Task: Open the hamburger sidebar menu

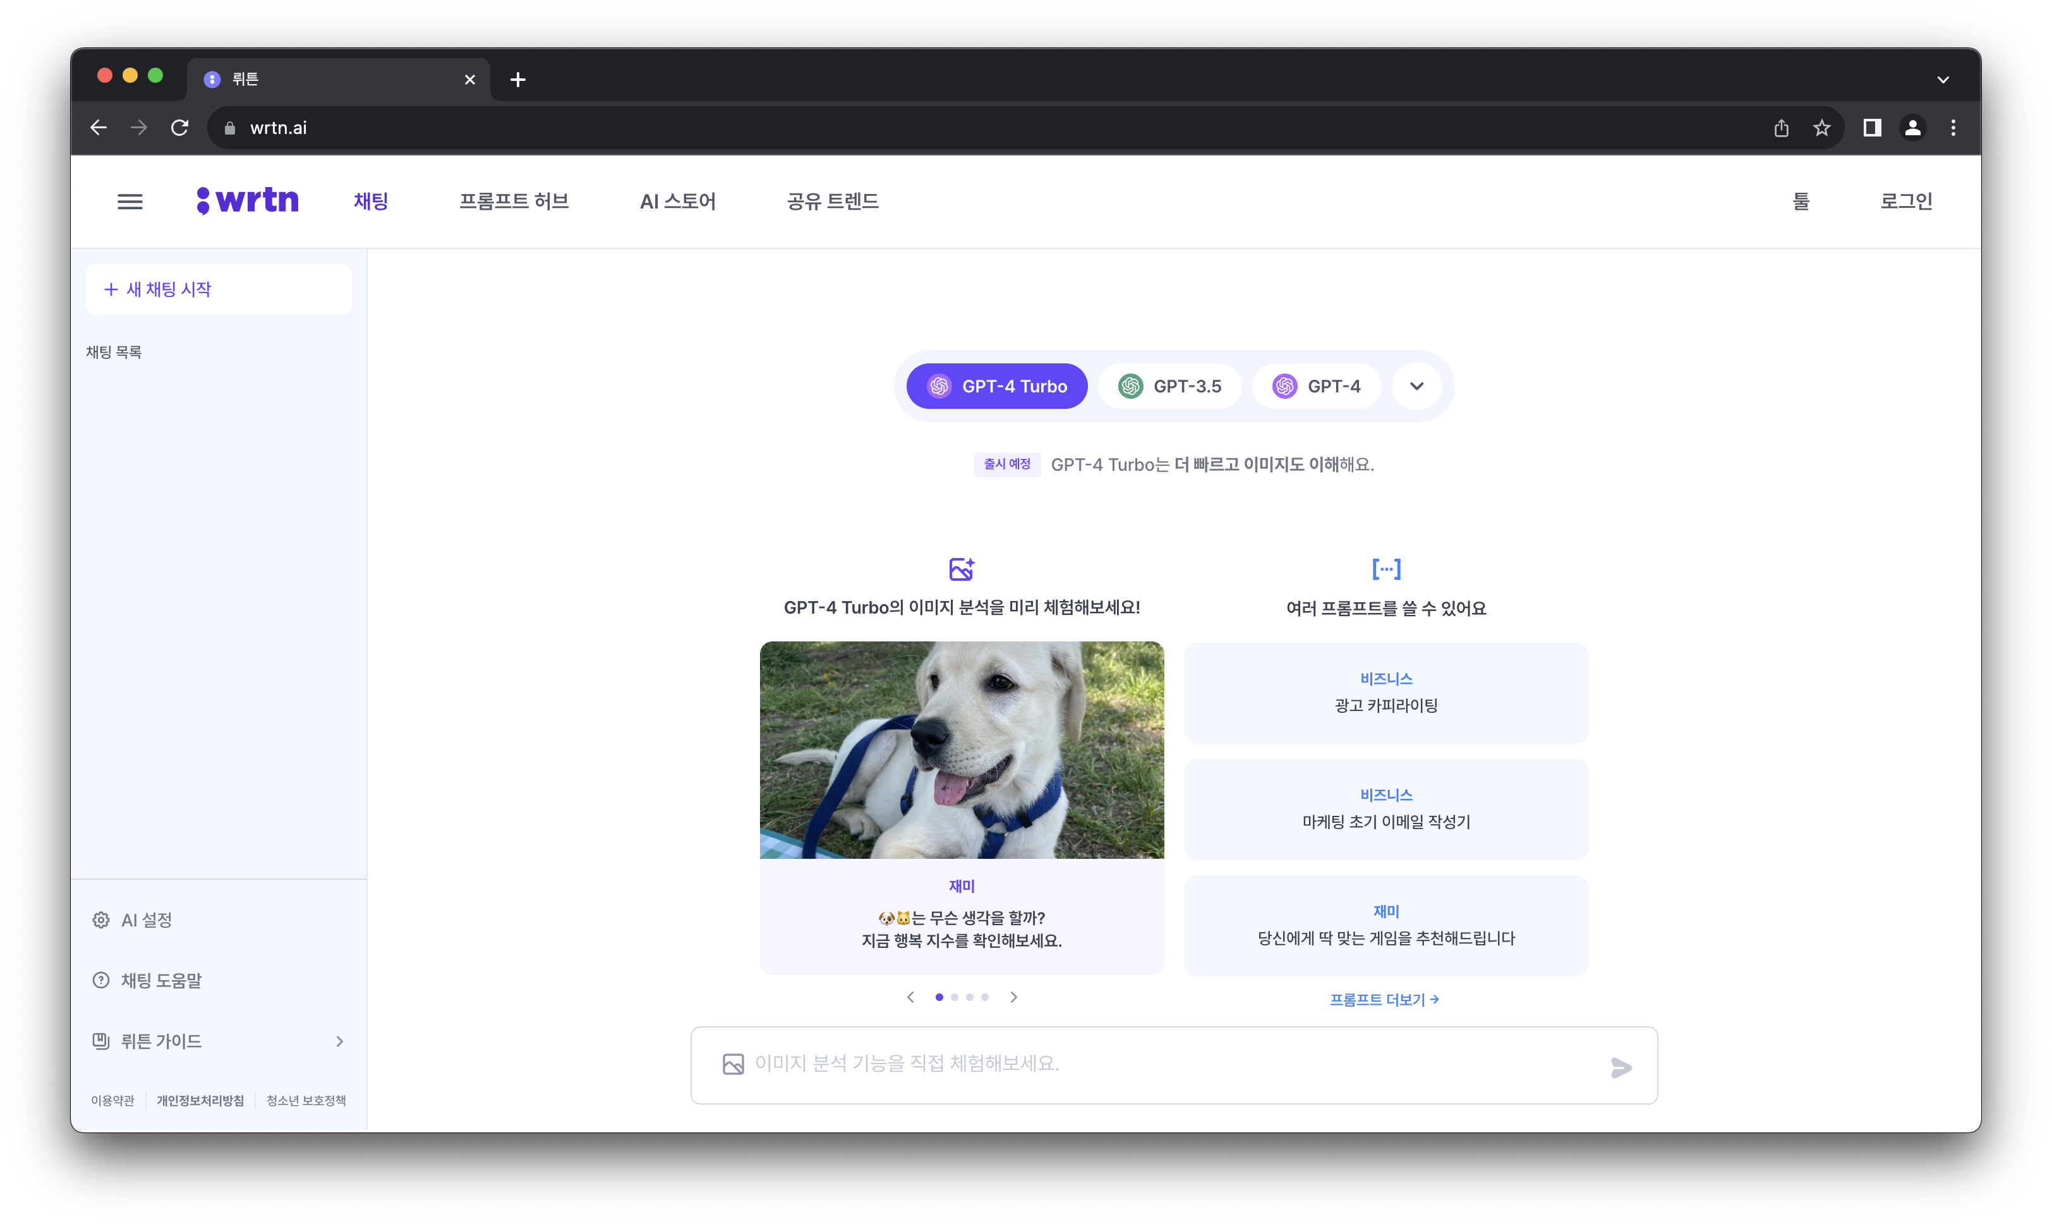Action: coord(130,202)
